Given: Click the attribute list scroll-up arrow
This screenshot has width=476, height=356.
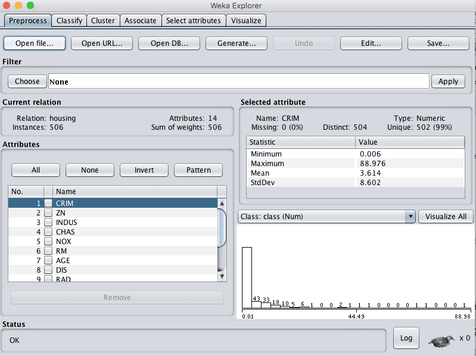Looking at the screenshot, I should pyautogui.click(x=222, y=203).
